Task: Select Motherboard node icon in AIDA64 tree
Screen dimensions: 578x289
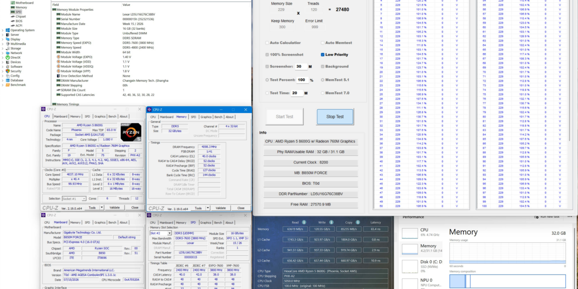Action: (x=13, y=3)
